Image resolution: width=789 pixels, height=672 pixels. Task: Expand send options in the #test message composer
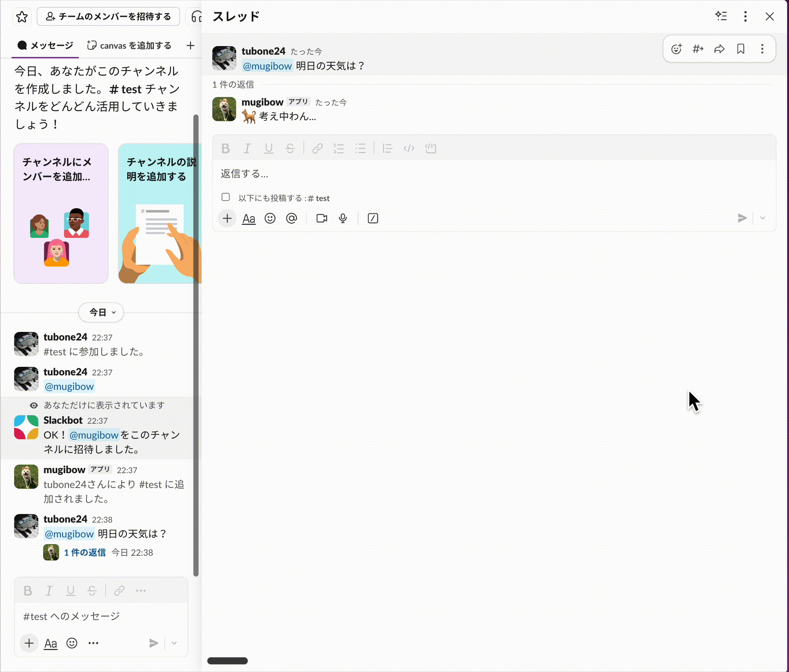point(174,643)
